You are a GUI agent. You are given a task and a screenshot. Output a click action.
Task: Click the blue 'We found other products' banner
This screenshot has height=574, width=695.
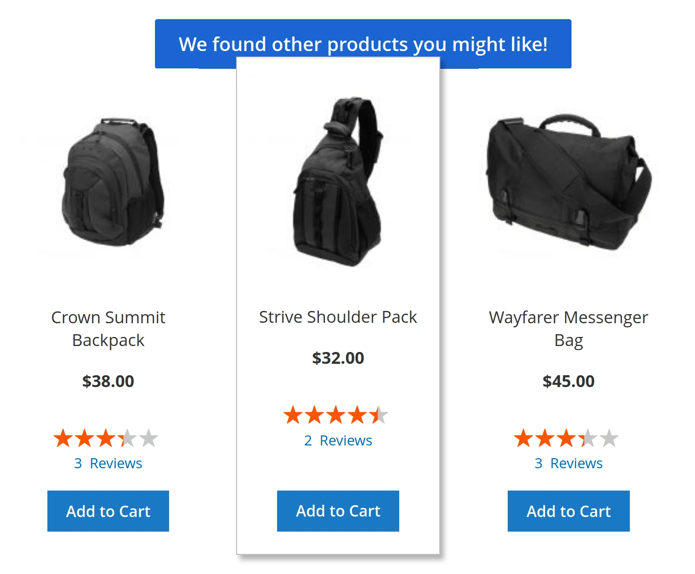(x=364, y=44)
